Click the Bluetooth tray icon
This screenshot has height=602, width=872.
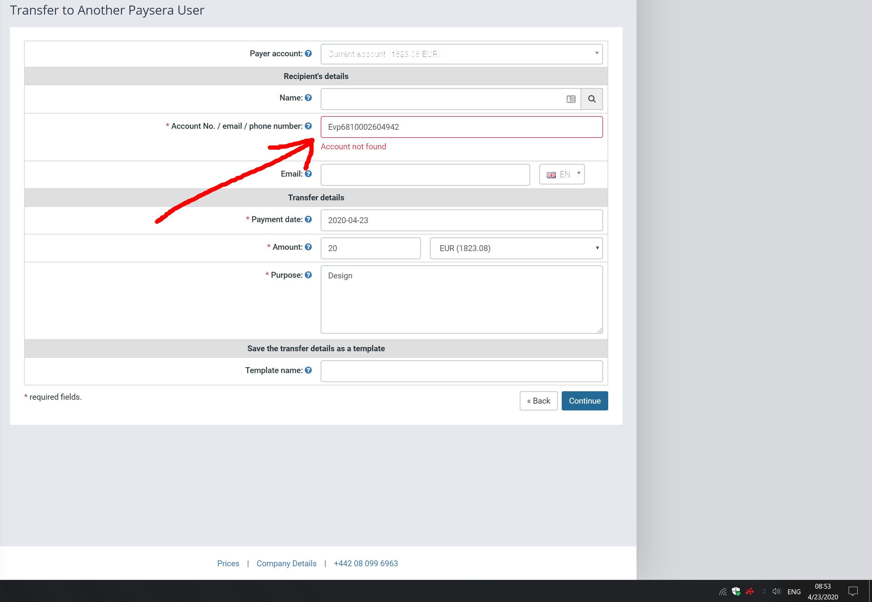click(x=763, y=592)
